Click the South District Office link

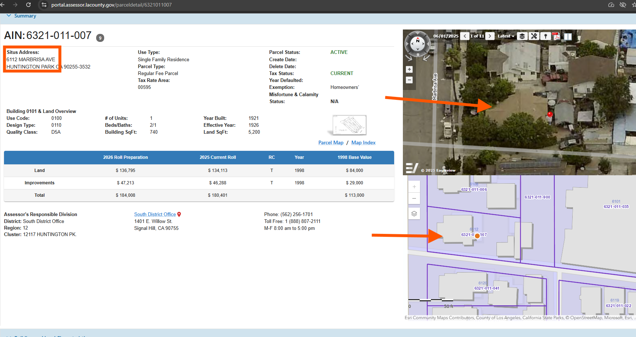point(155,214)
